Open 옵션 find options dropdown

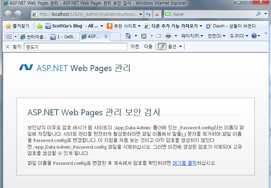coord(175,46)
